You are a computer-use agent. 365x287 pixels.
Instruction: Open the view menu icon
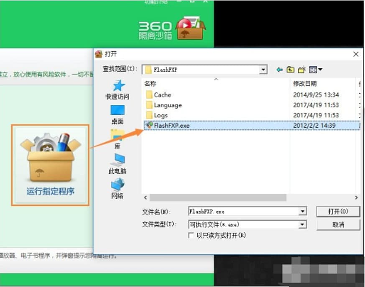[x=315, y=69]
